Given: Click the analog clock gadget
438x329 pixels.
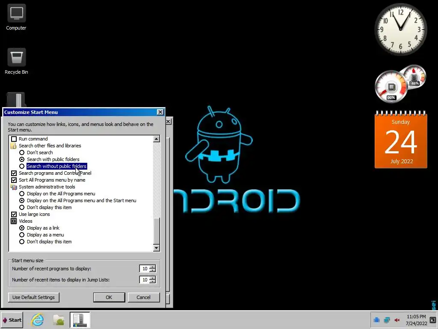Looking at the screenshot, I should pyautogui.click(x=400, y=29).
